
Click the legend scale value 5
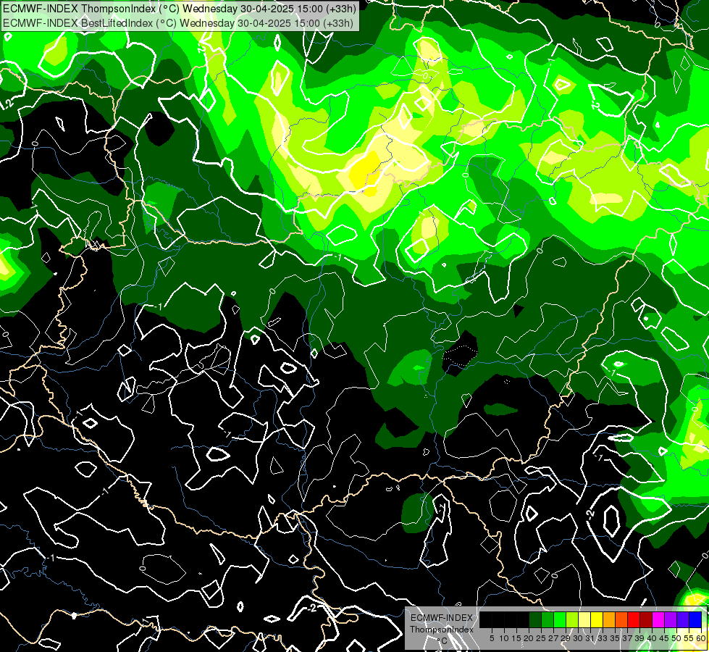click(492, 638)
